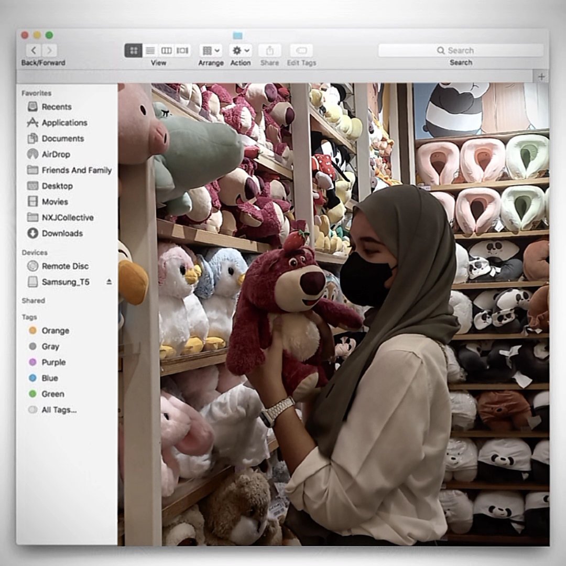Image resolution: width=566 pixels, height=566 pixels.
Task: Open Downloads in the sidebar
Action: [55, 234]
